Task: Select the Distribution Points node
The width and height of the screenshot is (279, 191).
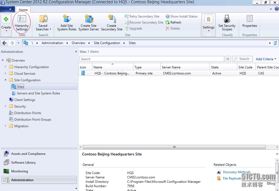Action: [28, 113]
